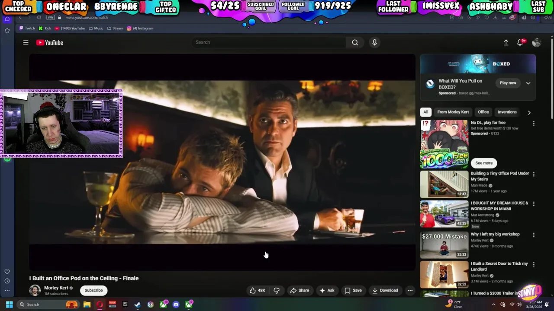Open the (1488) YouTube bookmark
This screenshot has height=311, width=554.
tap(70, 28)
